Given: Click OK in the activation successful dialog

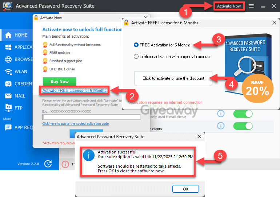Looking at the screenshot, I should [x=185, y=189].
